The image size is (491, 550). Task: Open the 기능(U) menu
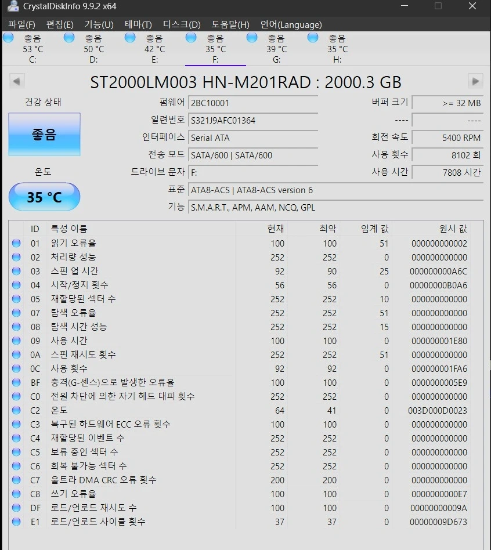pyautogui.click(x=99, y=24)
